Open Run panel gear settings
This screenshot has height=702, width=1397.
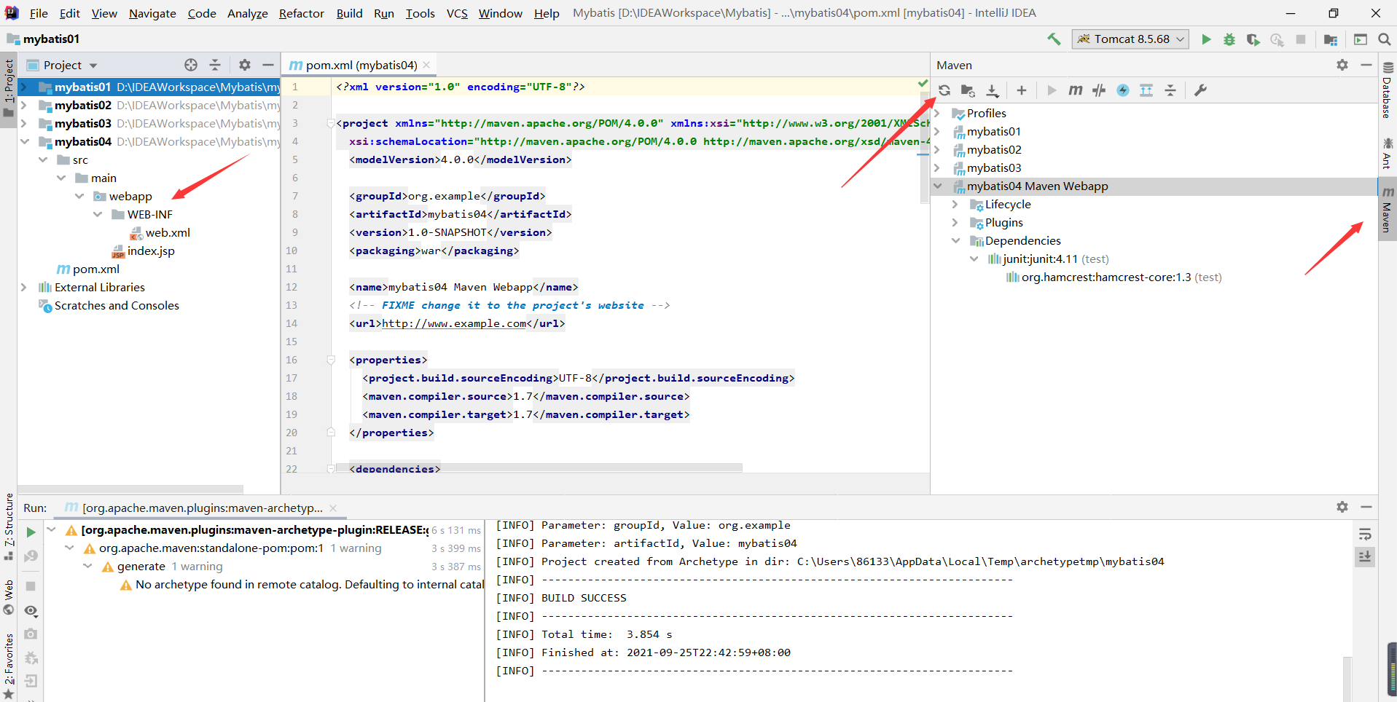click(1342, 507)
